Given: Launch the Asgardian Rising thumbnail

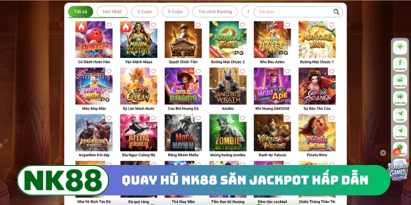Looking at the screenshot, I should coord(94,133).
